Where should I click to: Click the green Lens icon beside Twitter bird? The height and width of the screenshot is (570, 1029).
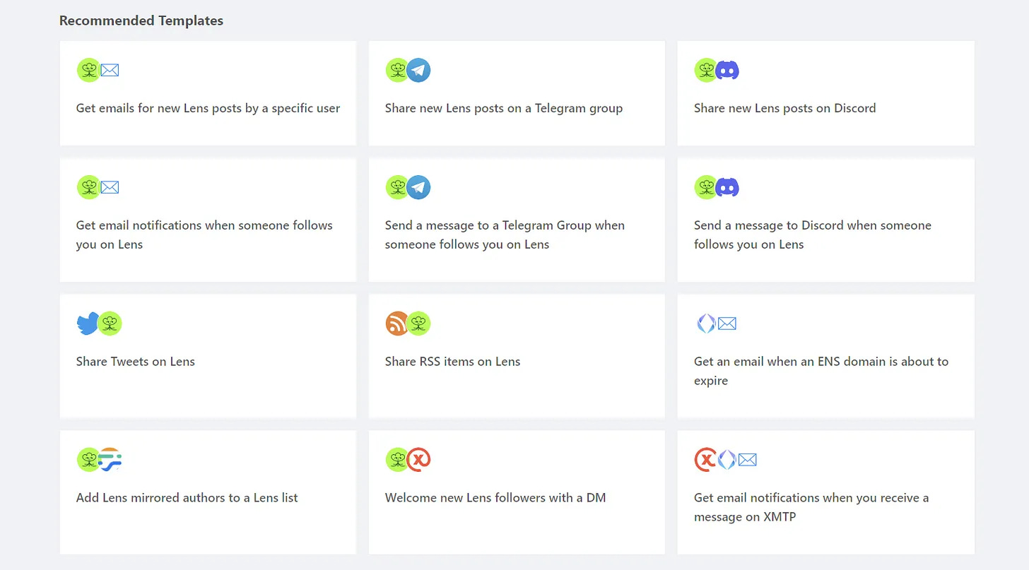110,323
